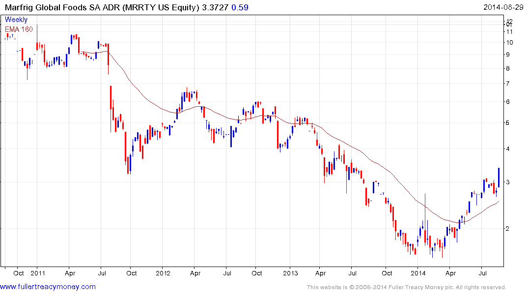
Task: Click the price axis label 2
Action: [x=508, y=228]
